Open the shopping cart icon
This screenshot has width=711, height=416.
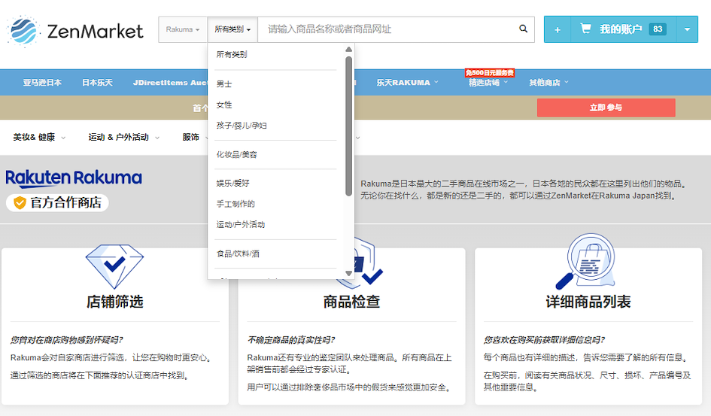(585, 29)
